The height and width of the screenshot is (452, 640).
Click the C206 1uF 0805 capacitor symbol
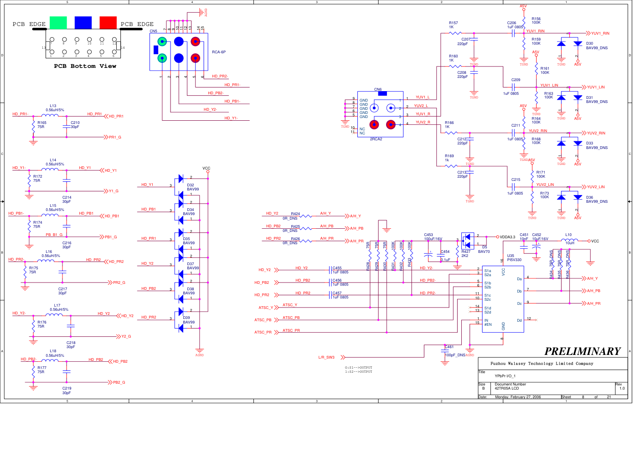[x=514, y=33]
